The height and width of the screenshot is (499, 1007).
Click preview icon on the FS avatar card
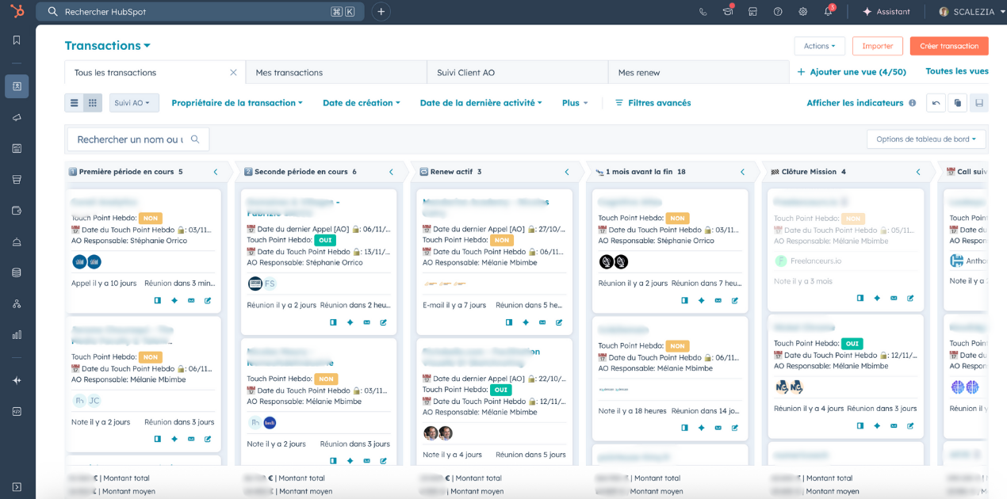coord(333,322)
